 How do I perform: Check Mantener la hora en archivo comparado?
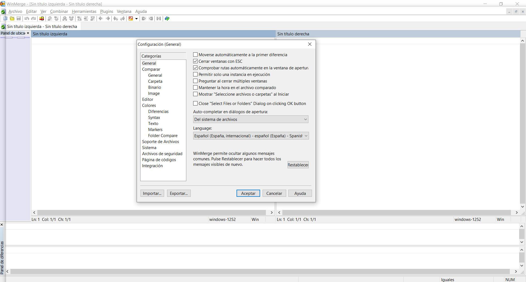tap(195, 87)
